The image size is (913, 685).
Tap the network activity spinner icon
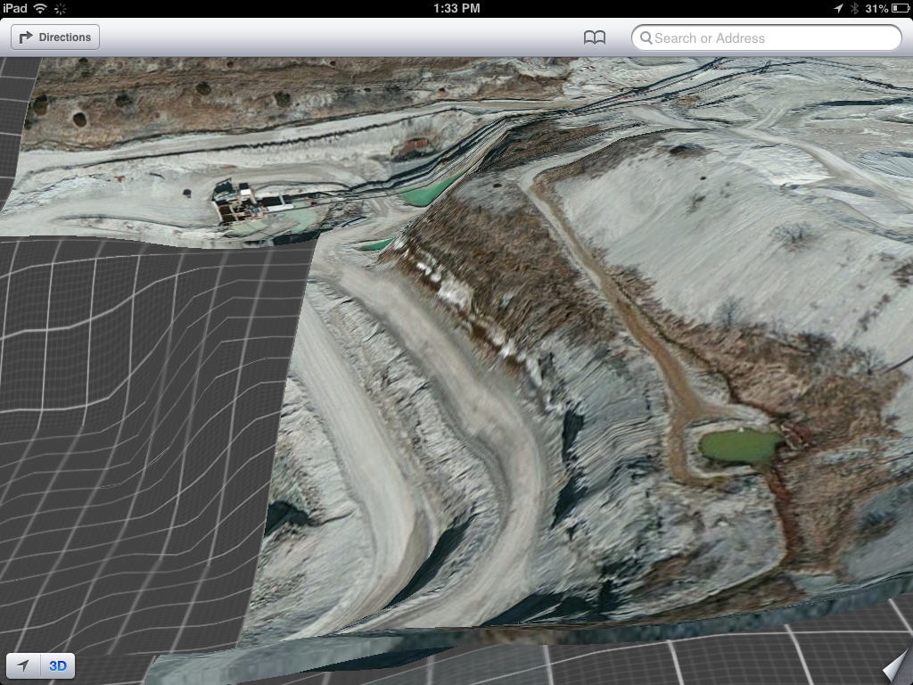click(61, 8)
